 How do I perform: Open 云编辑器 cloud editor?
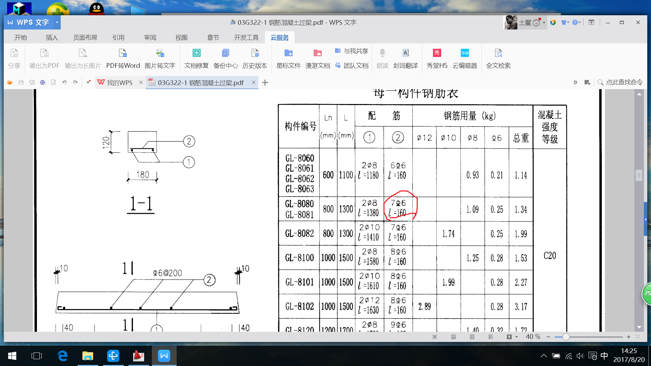pos(465,58)
